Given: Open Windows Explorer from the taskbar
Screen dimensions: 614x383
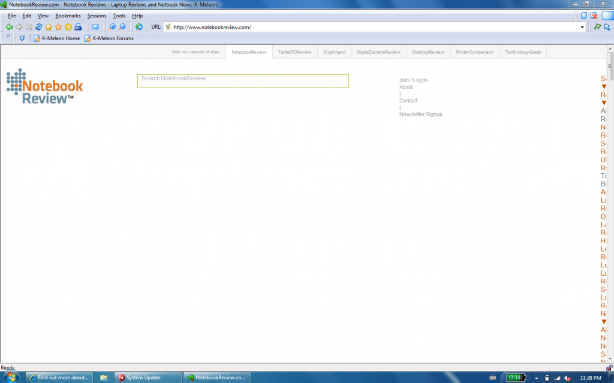Looking at the screenshot, I should click(x=104, y=378).
